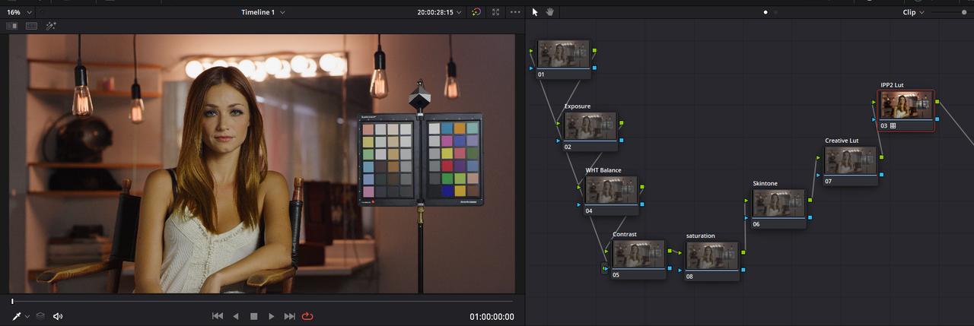Click the 'IPP2 Lut' node label
This screenshot has width=974, height=326.
pos(892,85)
